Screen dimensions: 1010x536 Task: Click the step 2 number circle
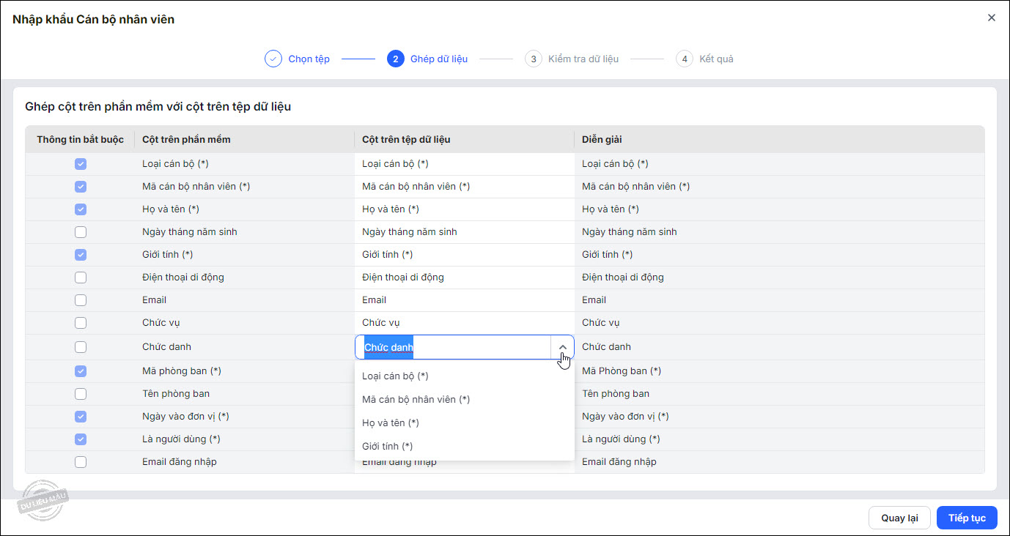(x=396, y=59)
